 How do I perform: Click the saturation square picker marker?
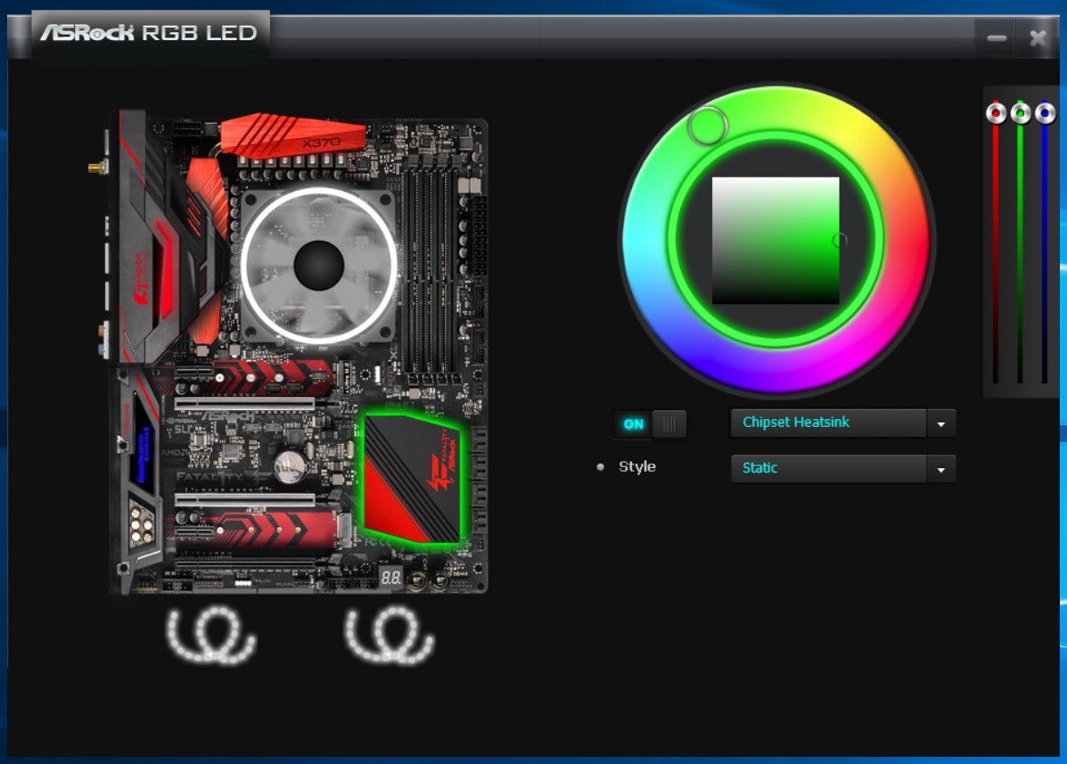point(840,240)
